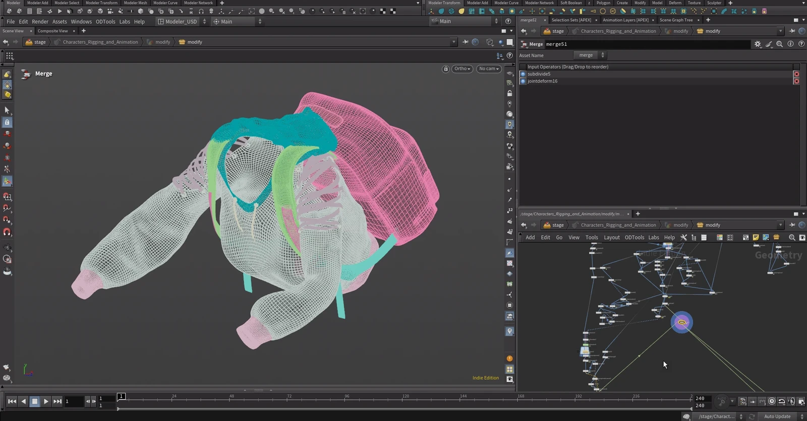807x421 pixels.
Task: Select the highlighted merge node in the network
Action: 682,322
